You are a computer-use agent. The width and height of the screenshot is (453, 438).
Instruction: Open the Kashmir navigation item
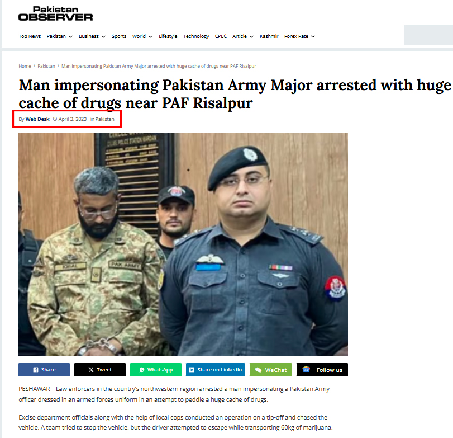pos(269,36)
